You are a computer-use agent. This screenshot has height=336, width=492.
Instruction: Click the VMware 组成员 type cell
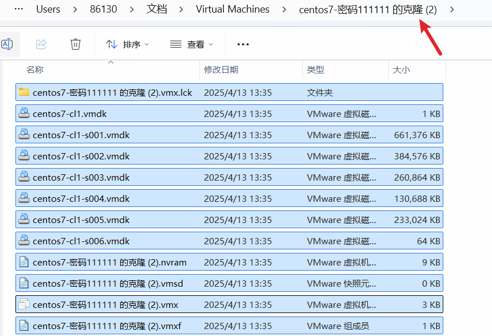coord(338,326)
